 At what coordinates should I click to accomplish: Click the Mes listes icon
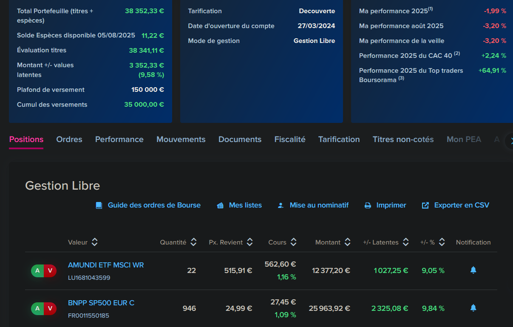point(220,205)
